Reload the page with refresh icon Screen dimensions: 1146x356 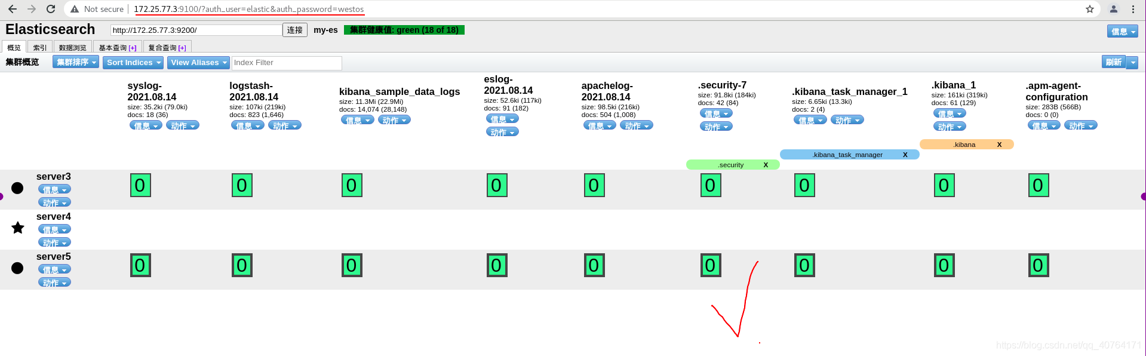pos(51,9)
